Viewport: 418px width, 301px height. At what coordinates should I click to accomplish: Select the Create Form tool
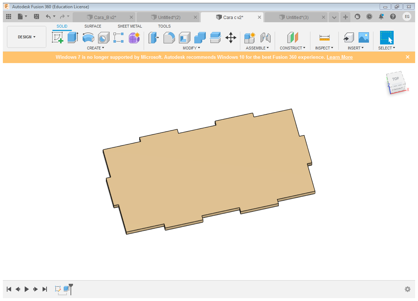pos(134,37)
